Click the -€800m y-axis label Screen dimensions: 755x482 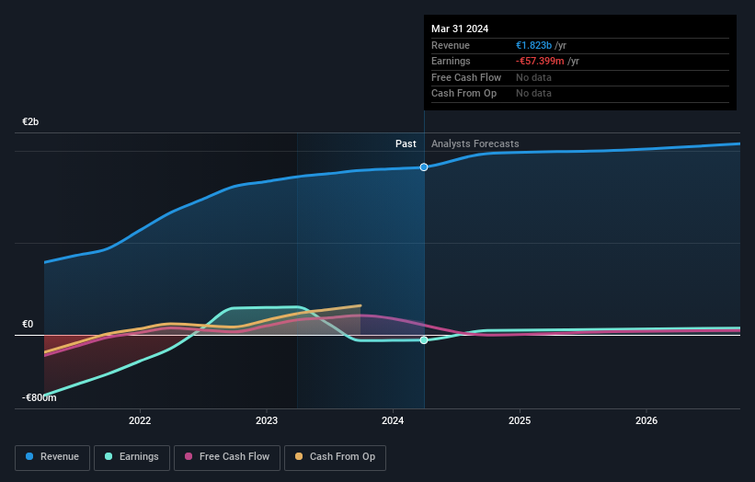pyautogui.click(x=39, y=397)
